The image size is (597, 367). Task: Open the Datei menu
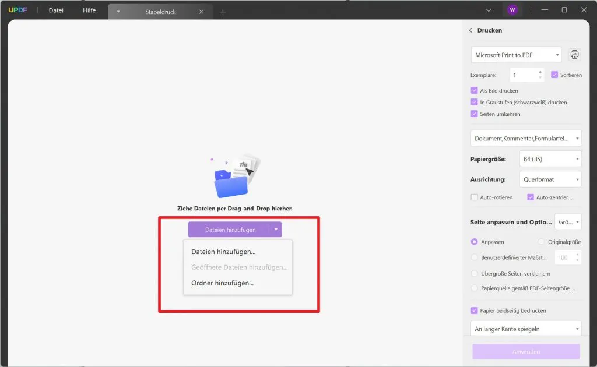point(55,10)
